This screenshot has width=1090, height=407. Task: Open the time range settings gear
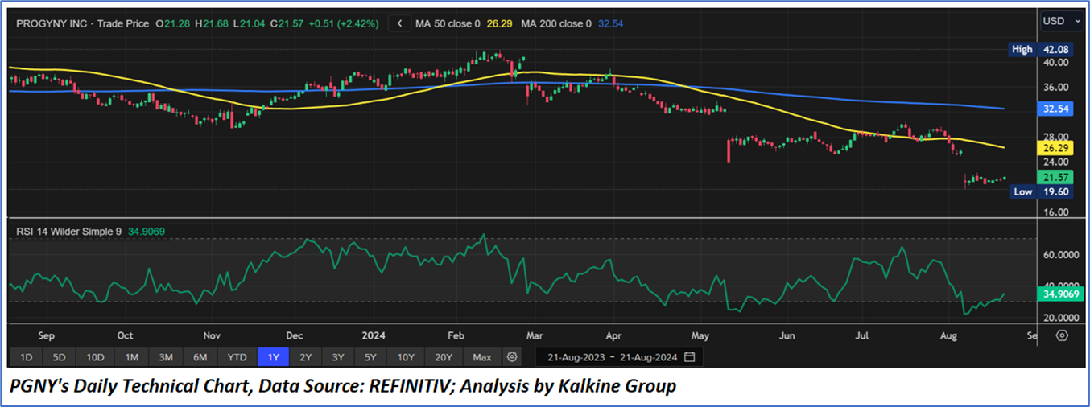tap(513, 356)
